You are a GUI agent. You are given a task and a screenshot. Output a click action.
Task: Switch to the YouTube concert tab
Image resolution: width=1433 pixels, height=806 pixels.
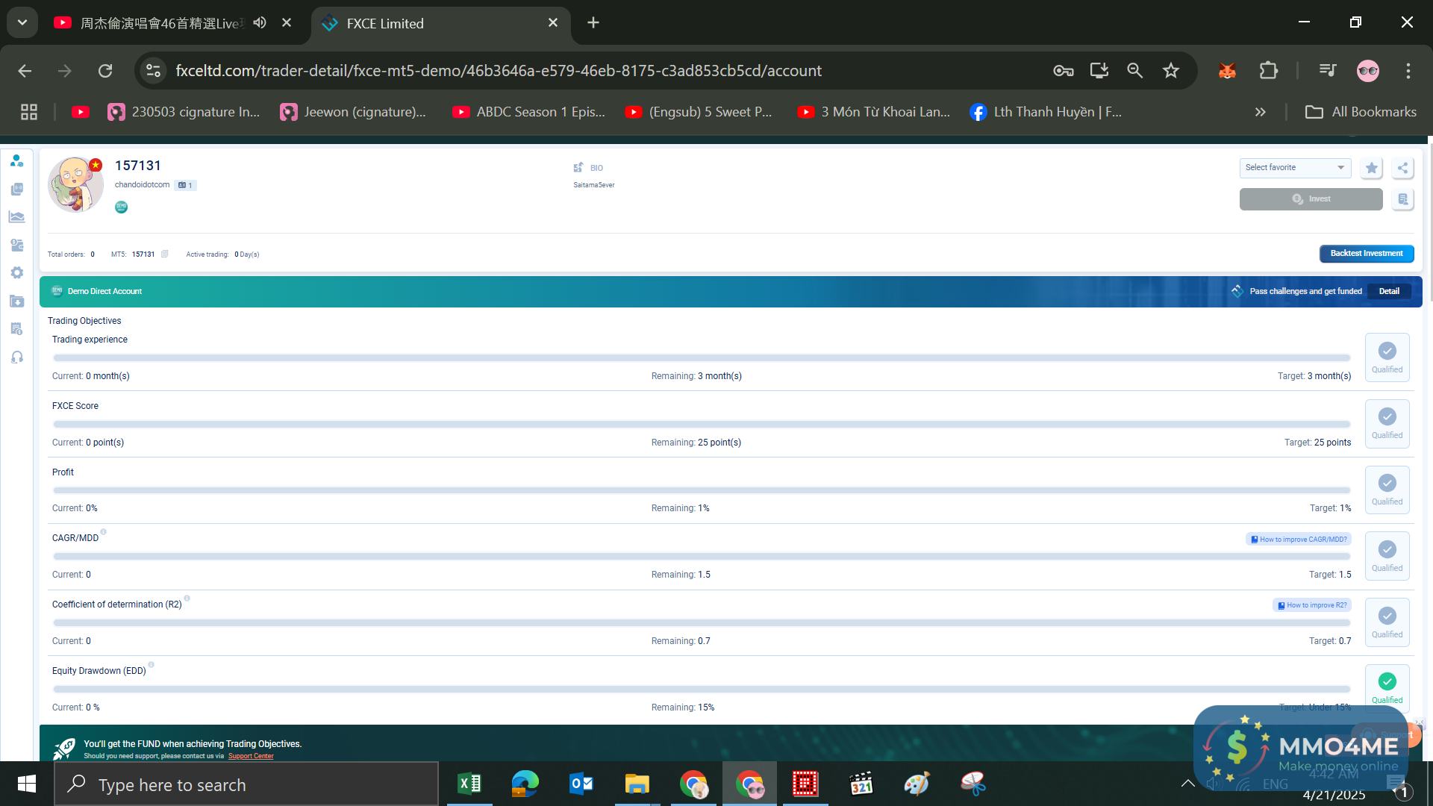tap(160, 23)
